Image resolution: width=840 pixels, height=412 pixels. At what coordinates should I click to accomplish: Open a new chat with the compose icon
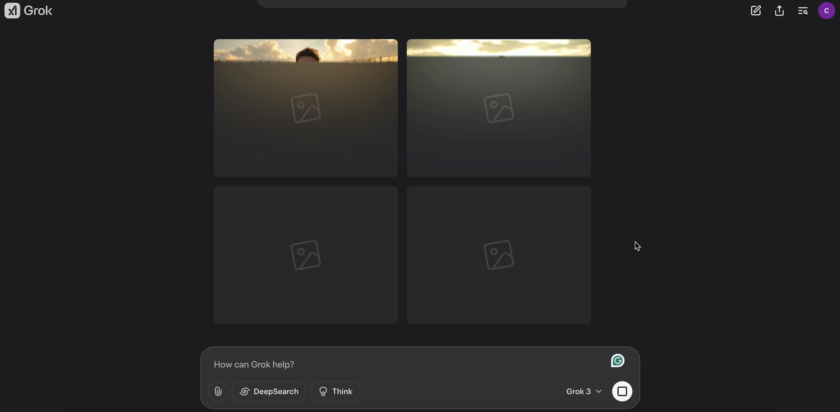click(x=756, y=10)
